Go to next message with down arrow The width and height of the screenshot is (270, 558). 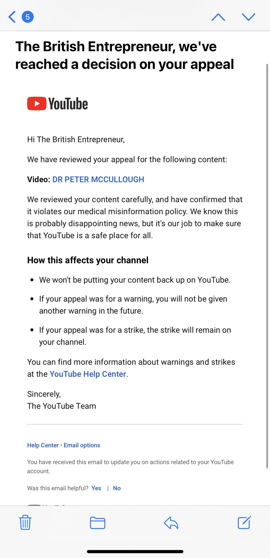[248, 17]
